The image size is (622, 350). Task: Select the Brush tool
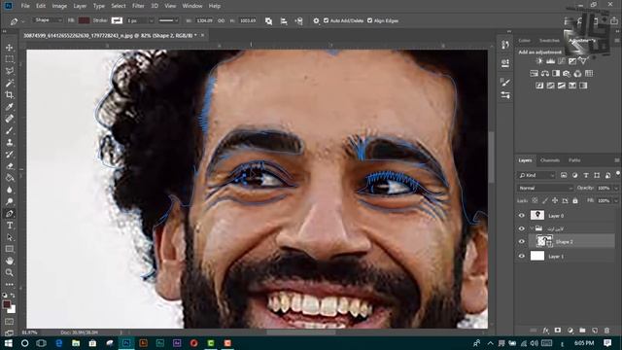click(9, 130)
